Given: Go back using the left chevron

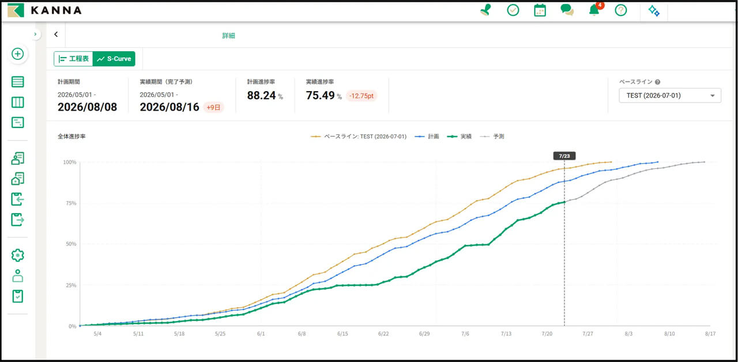Looking at the screenshot, I should pos(56,35).
